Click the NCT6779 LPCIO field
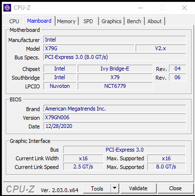This screenshot has height=196, width=195. pos(115,86)
